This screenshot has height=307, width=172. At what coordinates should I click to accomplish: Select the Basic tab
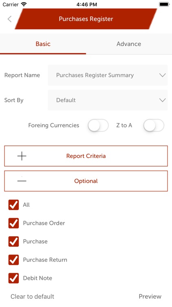click(x=43, y=44)
